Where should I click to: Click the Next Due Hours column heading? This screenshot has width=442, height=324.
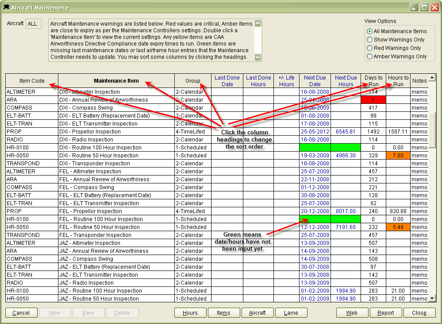[x=346, y=81]
